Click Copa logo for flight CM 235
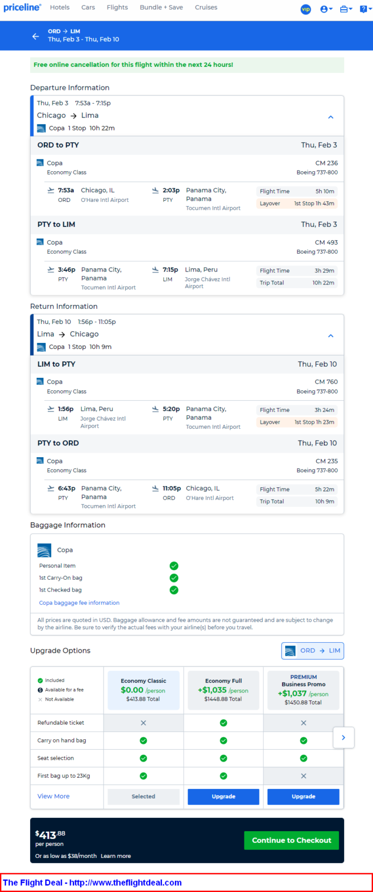 click(x=40, y=460)
